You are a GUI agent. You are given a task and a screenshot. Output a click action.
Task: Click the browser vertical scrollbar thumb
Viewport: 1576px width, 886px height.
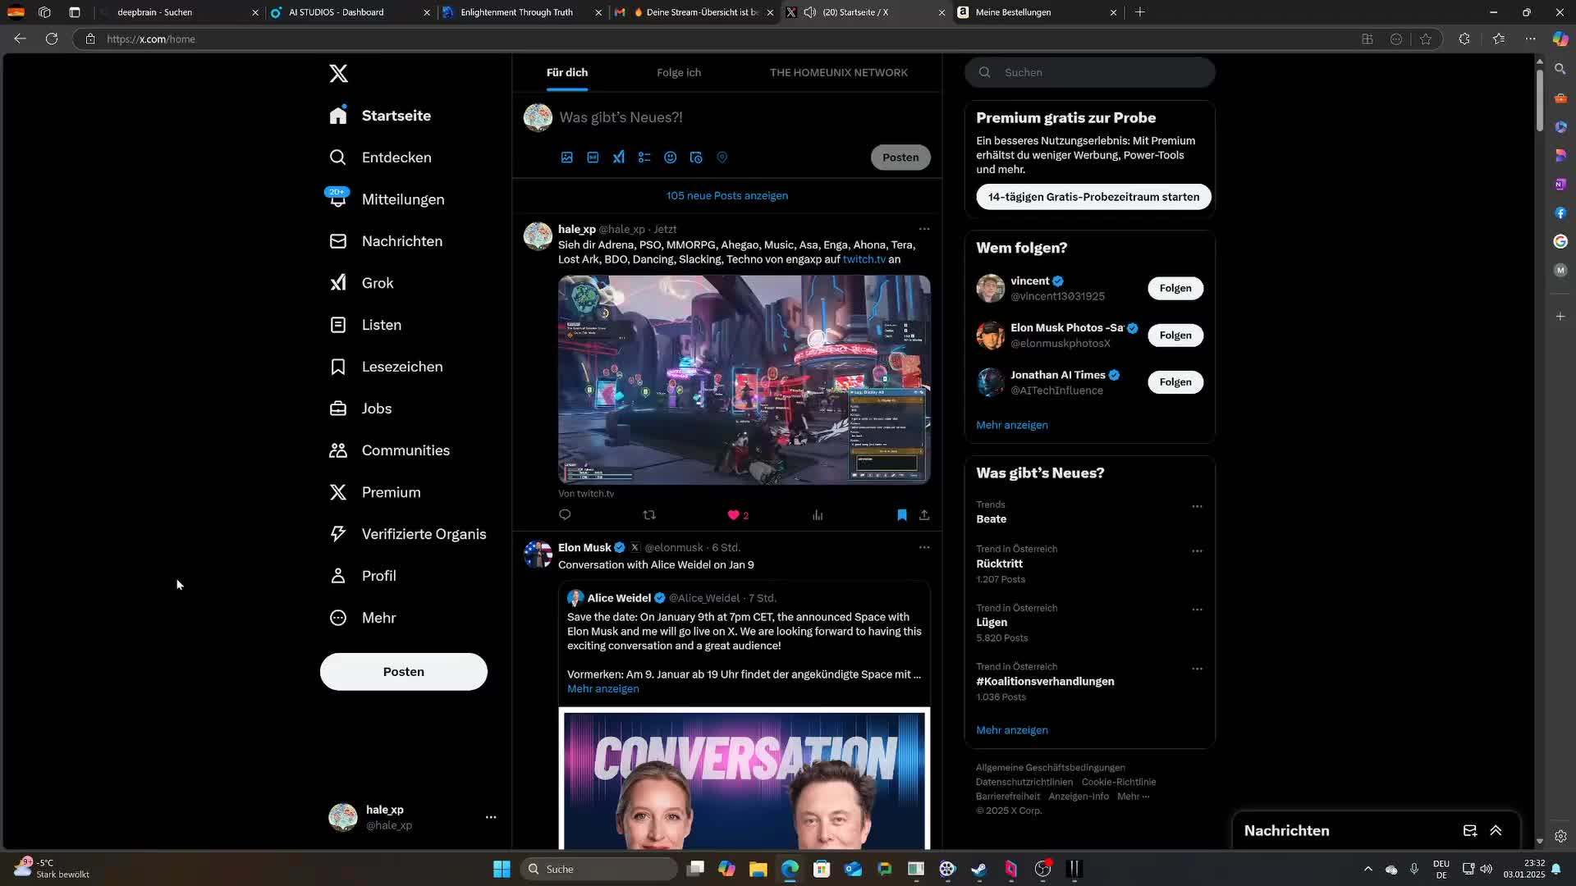coord(1539,98)
